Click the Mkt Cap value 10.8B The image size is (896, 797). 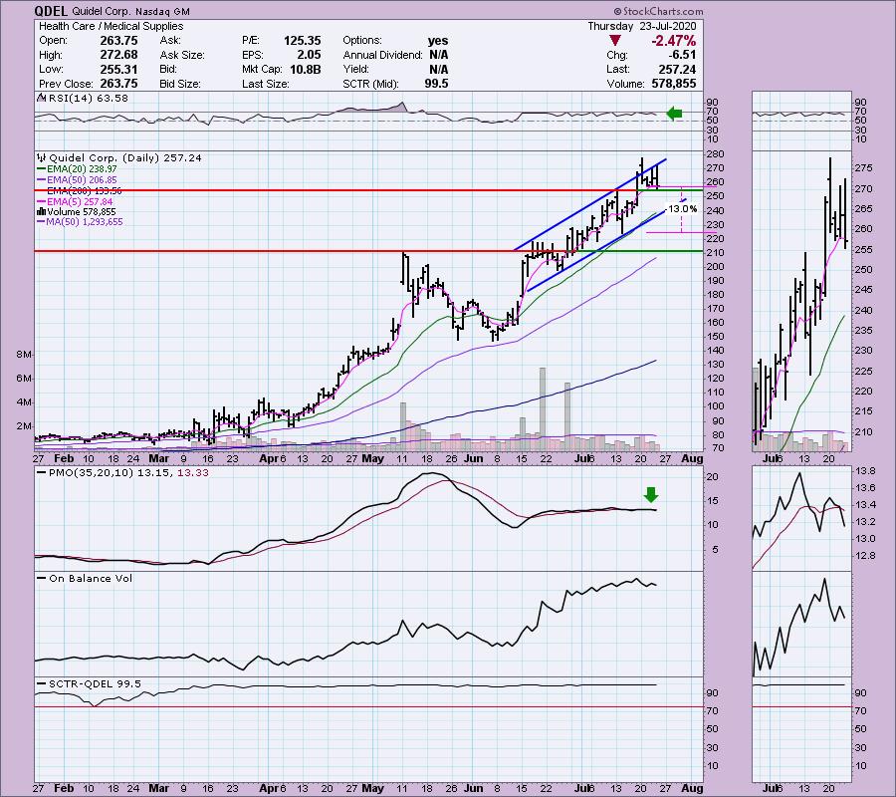[304, 69]
